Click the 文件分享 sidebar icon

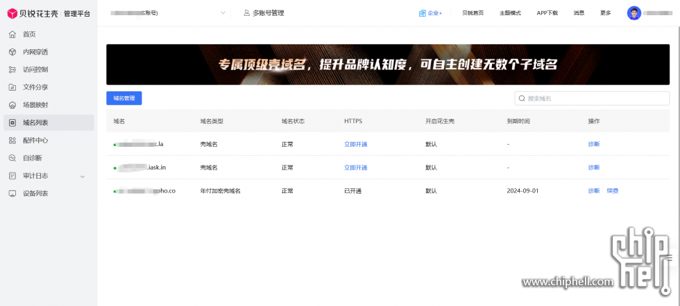point(12,87)
